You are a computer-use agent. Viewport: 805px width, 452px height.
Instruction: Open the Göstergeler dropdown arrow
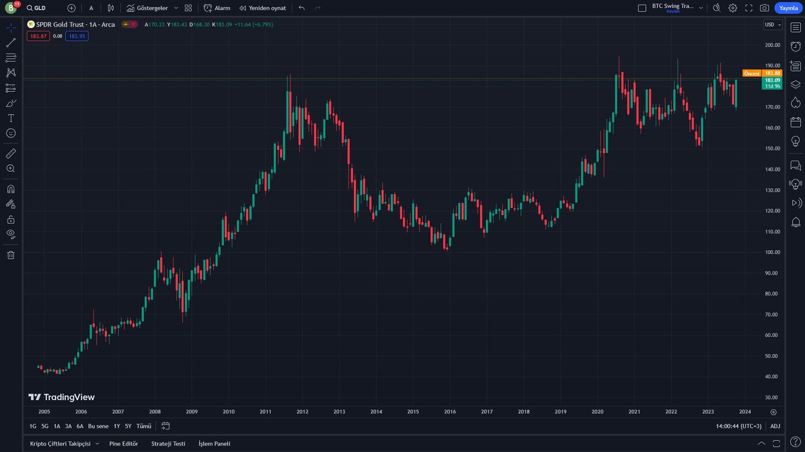click(176, 8)
